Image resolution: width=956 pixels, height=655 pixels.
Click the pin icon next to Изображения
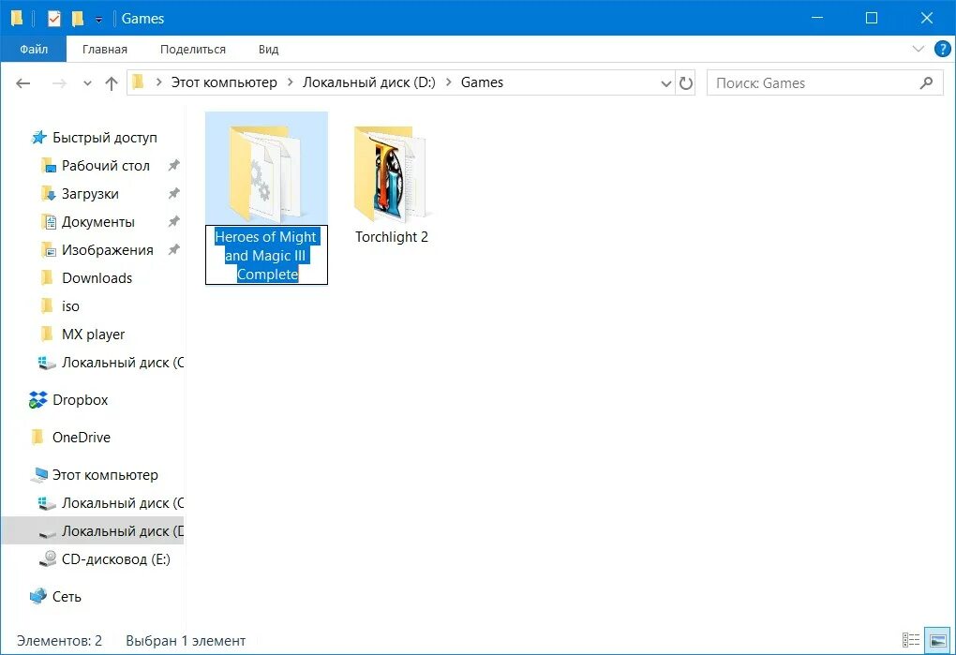pyautogui.click(x=173, y=249)
